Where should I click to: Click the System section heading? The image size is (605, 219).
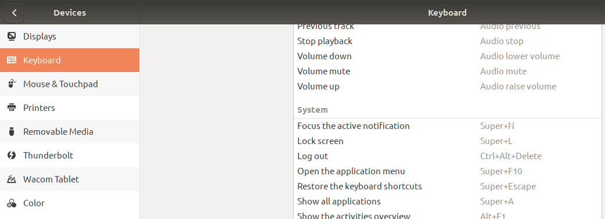pyautogui.click(x=312, y=110)
